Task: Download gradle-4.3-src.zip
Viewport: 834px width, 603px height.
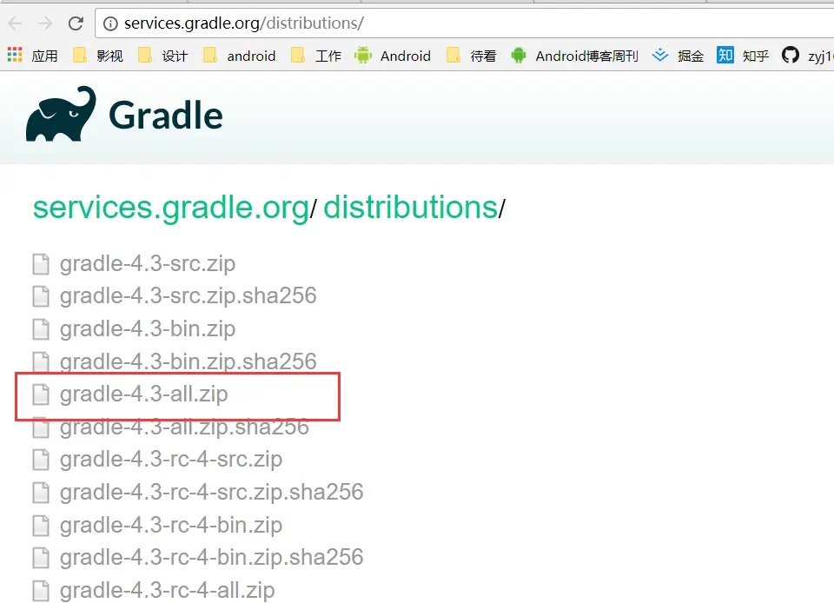Action: click(x=148, y=264)
